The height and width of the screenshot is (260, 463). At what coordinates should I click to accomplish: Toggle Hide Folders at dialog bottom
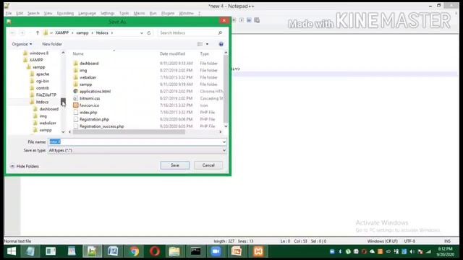click(25, 166)
